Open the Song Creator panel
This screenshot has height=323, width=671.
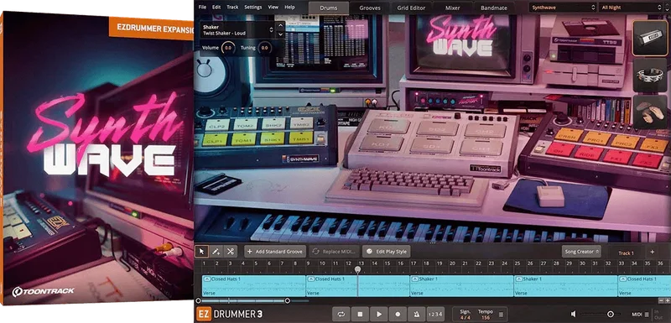[x=582, y=252]
